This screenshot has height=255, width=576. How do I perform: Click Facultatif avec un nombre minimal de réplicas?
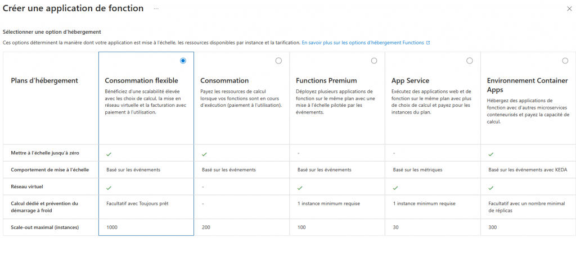click(526, 207)
